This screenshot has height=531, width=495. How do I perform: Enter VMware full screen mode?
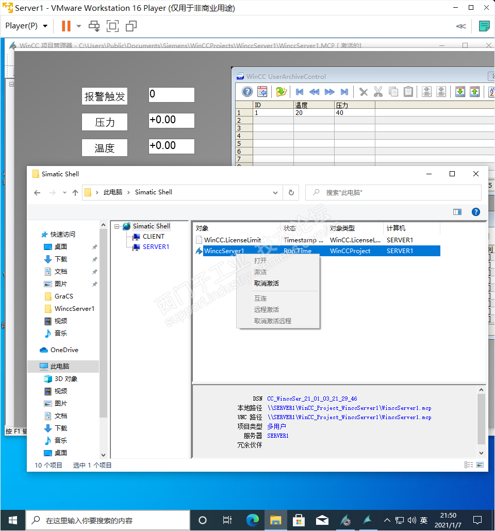112,26
